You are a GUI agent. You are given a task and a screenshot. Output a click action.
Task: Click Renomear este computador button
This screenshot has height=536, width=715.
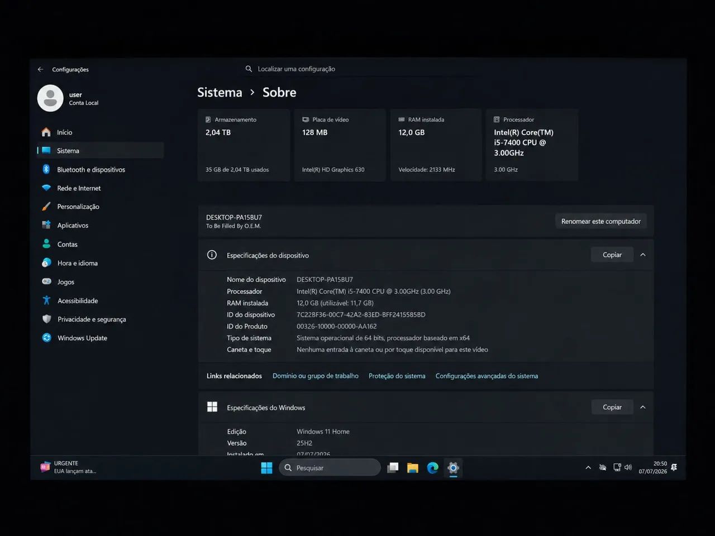(x=601, y=221)
